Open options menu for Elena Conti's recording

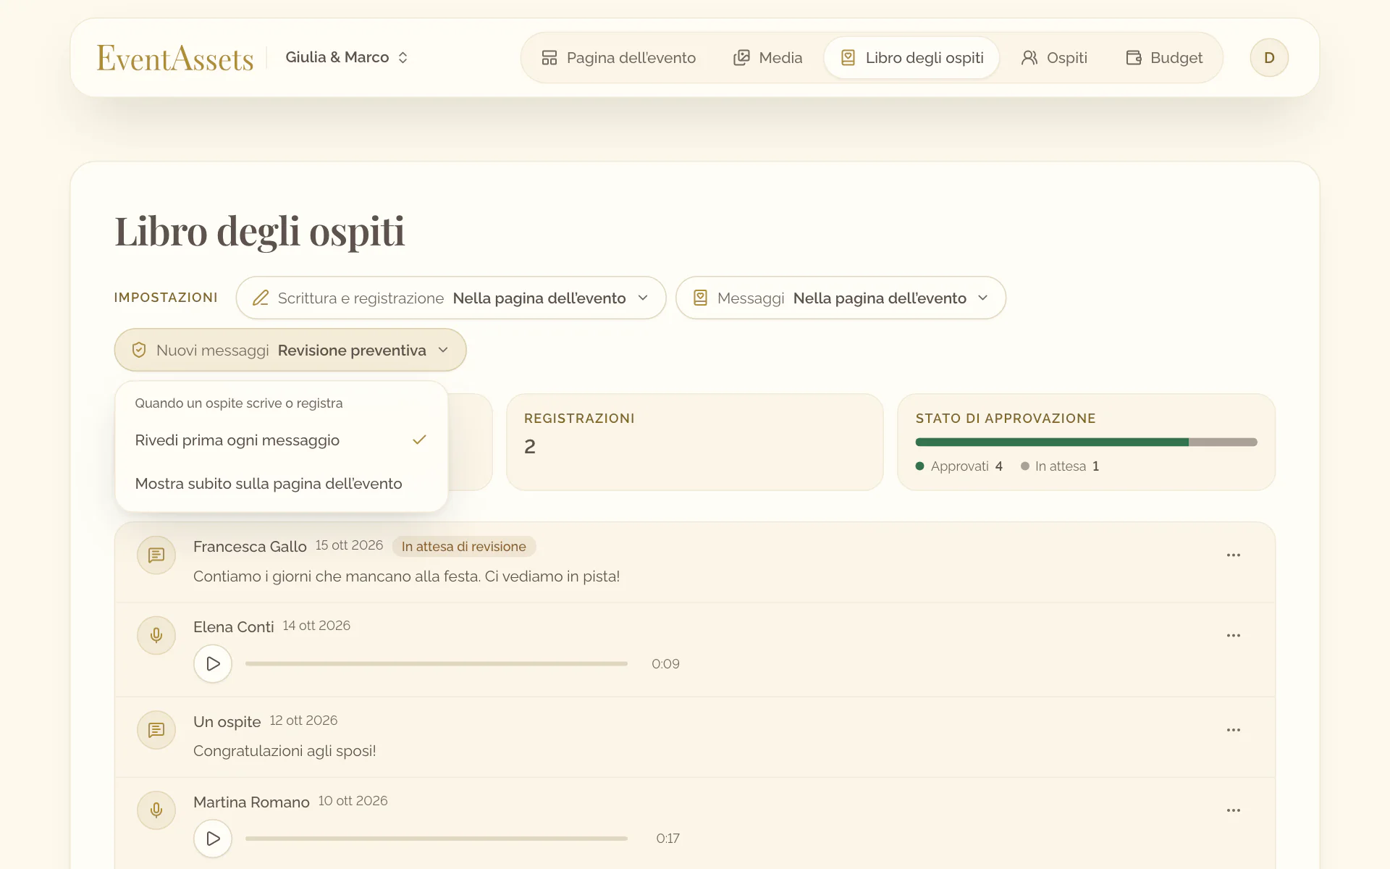pyautogui.click(x=1234, y=635)
